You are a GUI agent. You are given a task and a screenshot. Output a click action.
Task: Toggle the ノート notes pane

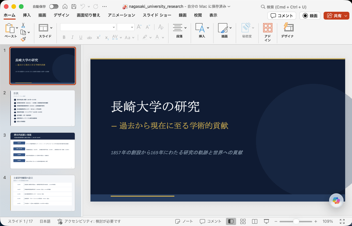tap(184, 221)
